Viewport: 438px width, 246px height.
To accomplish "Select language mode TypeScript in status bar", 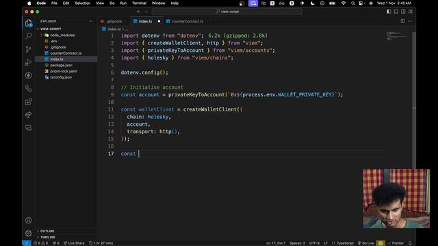I will [345, 243].
